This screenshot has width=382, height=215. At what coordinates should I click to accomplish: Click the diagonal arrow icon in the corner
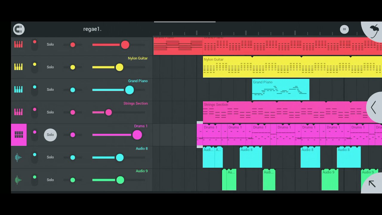(372, 184)
